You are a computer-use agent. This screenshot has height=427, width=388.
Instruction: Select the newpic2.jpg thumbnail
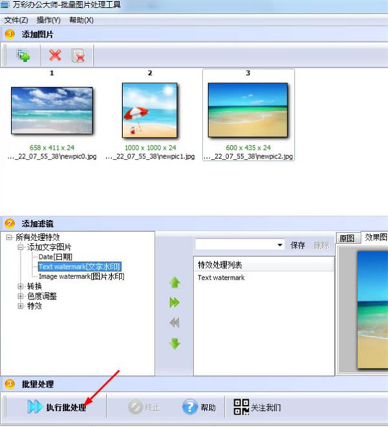248,110
